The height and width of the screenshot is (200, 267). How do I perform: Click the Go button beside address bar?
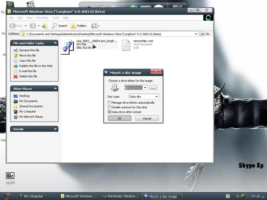(x=205, y=34)
